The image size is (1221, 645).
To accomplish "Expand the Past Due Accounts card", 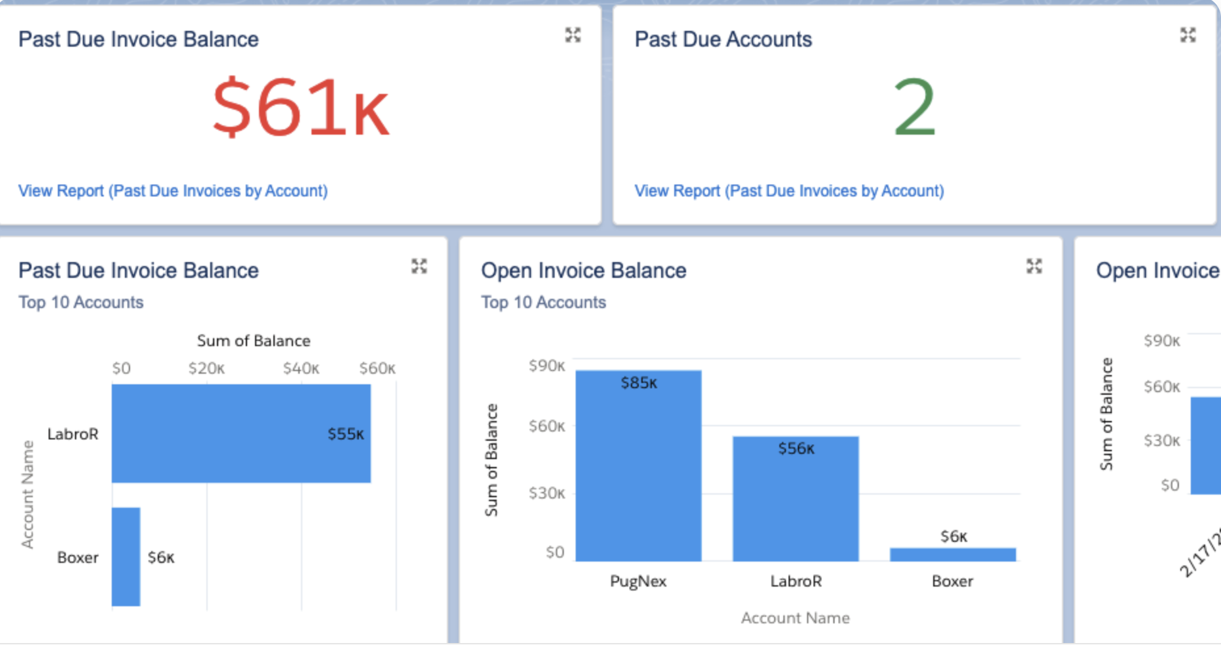I will (x=1188, y=35).
